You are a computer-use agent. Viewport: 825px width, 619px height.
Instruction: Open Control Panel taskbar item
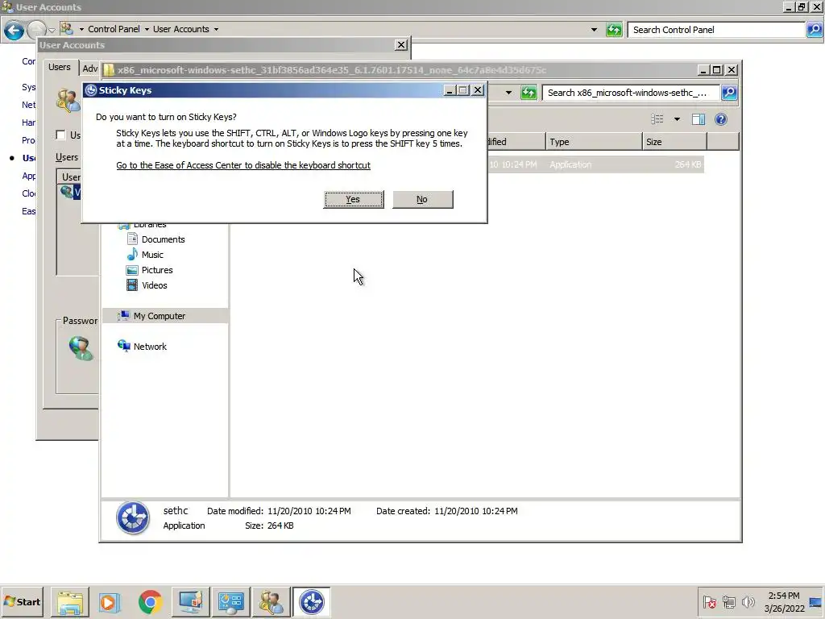pos(231,602)
